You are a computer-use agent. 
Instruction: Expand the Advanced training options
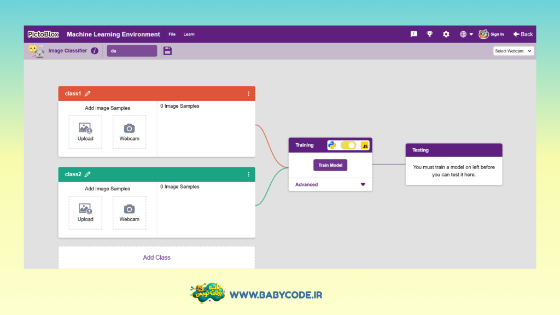pyautogui.click(x=330, y=185)
